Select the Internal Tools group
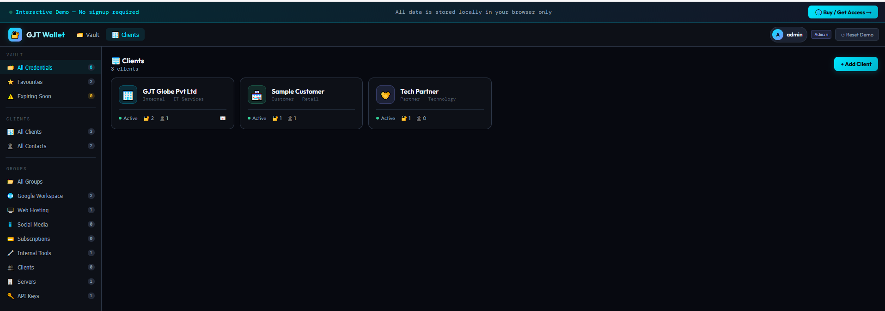 50,253
